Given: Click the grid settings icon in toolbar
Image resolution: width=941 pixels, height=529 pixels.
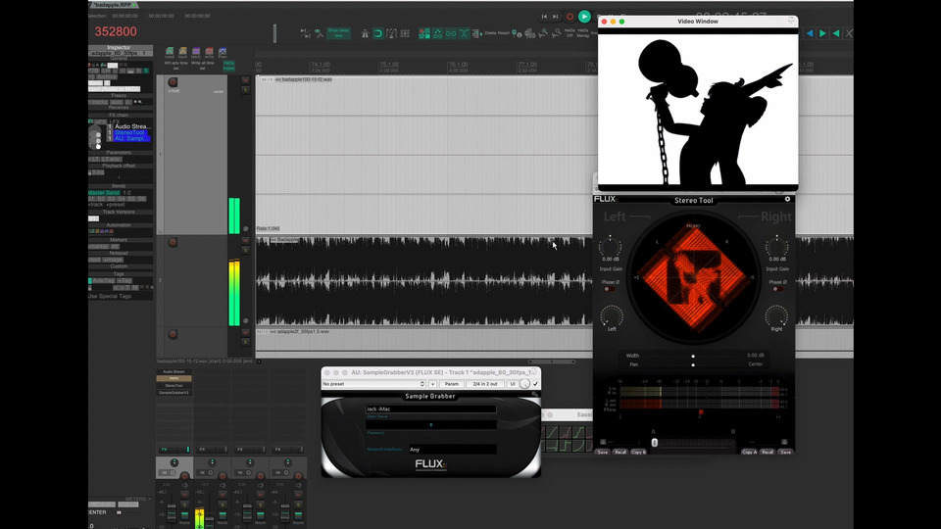Looking at the screenshot, I should (x=405, y=33).
